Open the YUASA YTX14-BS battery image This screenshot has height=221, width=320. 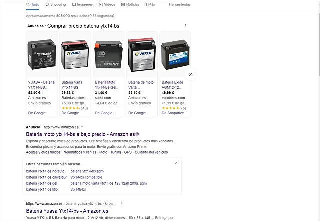42,54
